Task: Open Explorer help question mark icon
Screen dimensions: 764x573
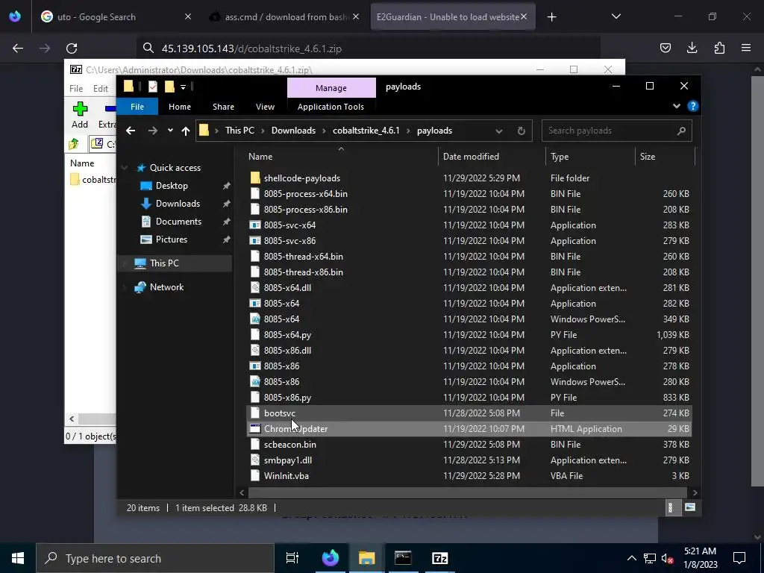Action: [692, 106]
